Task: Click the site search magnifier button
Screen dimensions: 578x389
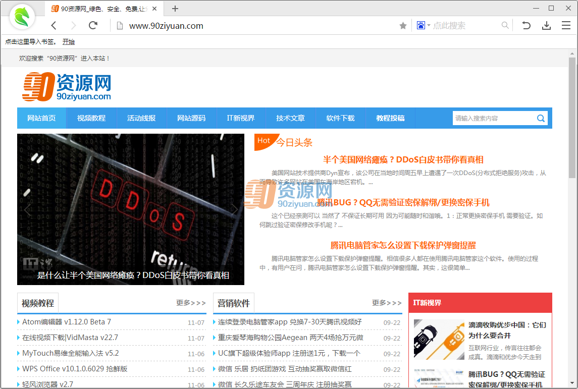Action: point(541,118)
